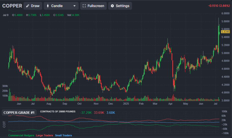Click the 100k volume axis label
This screenshot has height=138, width=232.
(5, 96)
